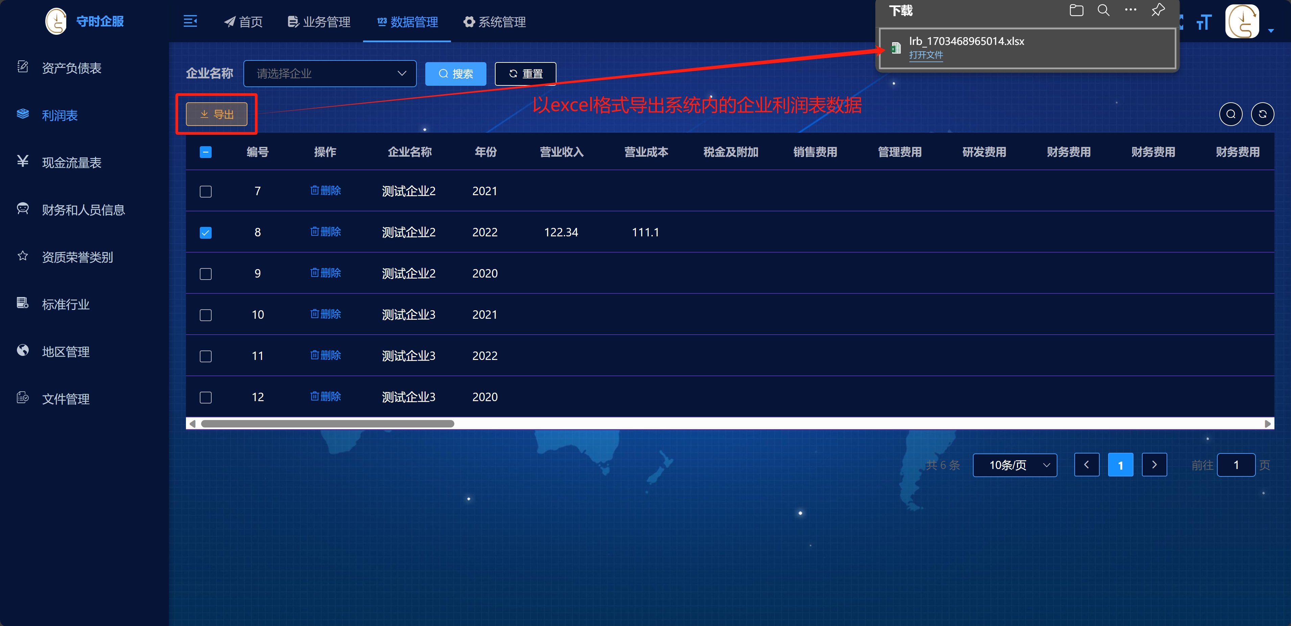Viewport: 1291px width, 626px height.
Task: Click the 文件管理 sidebar icon
Action: point(23,398)
